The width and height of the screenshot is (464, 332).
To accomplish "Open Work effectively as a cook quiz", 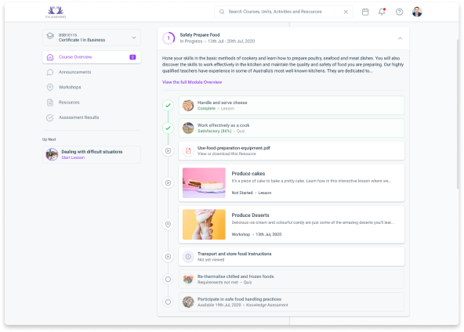I will coord(292,128).
